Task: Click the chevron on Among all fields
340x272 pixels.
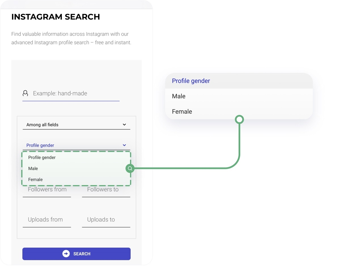Action: pyautogui.click(x=124, y=124)
